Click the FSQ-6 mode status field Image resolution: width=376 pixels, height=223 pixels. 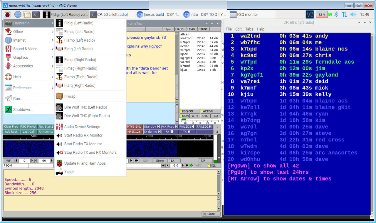pyautogui.click(x=15, y=165)
